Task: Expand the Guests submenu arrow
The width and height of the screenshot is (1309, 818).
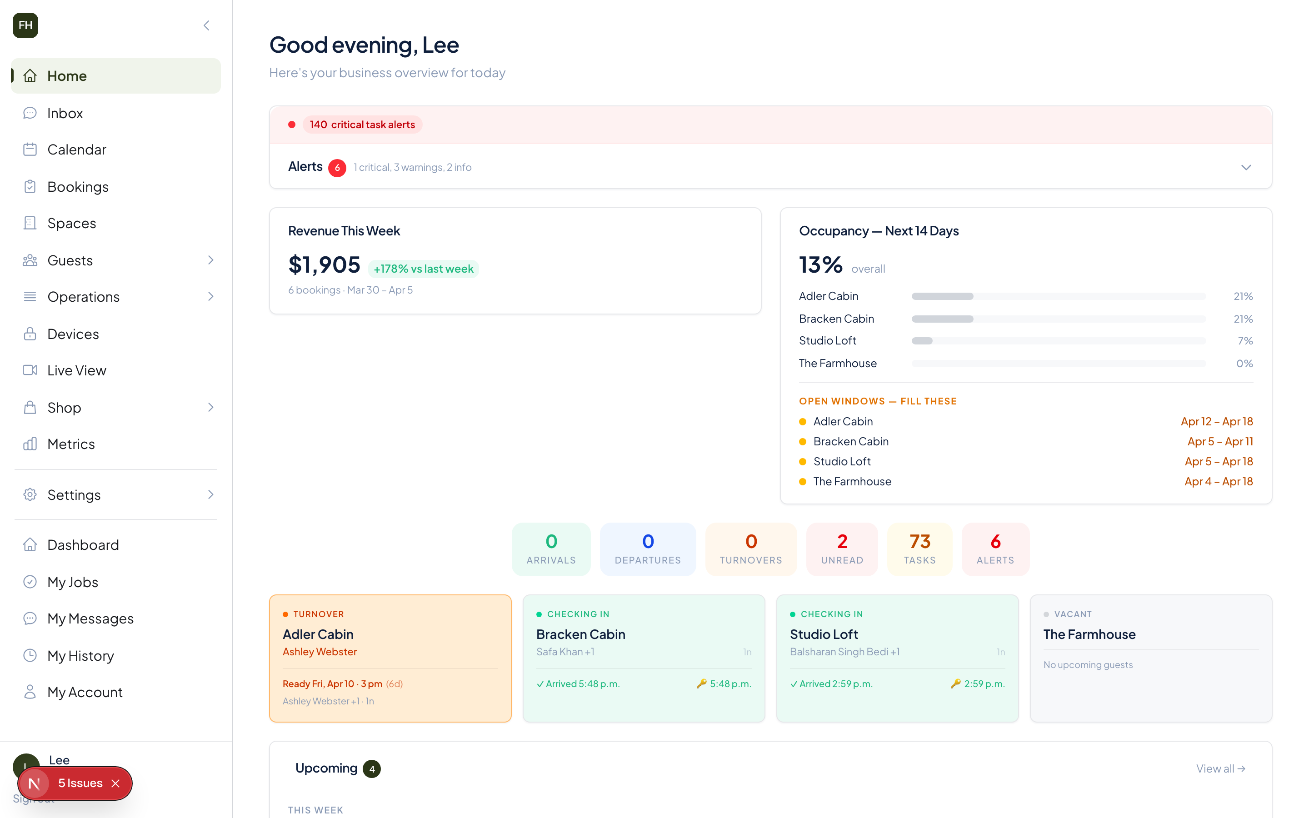Action: pos(211,260)
